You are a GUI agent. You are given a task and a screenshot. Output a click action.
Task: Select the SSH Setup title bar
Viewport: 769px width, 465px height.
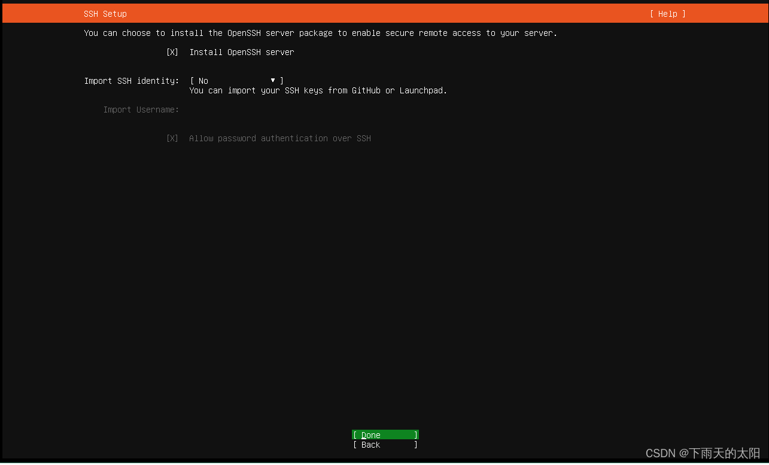coord(105,13)
